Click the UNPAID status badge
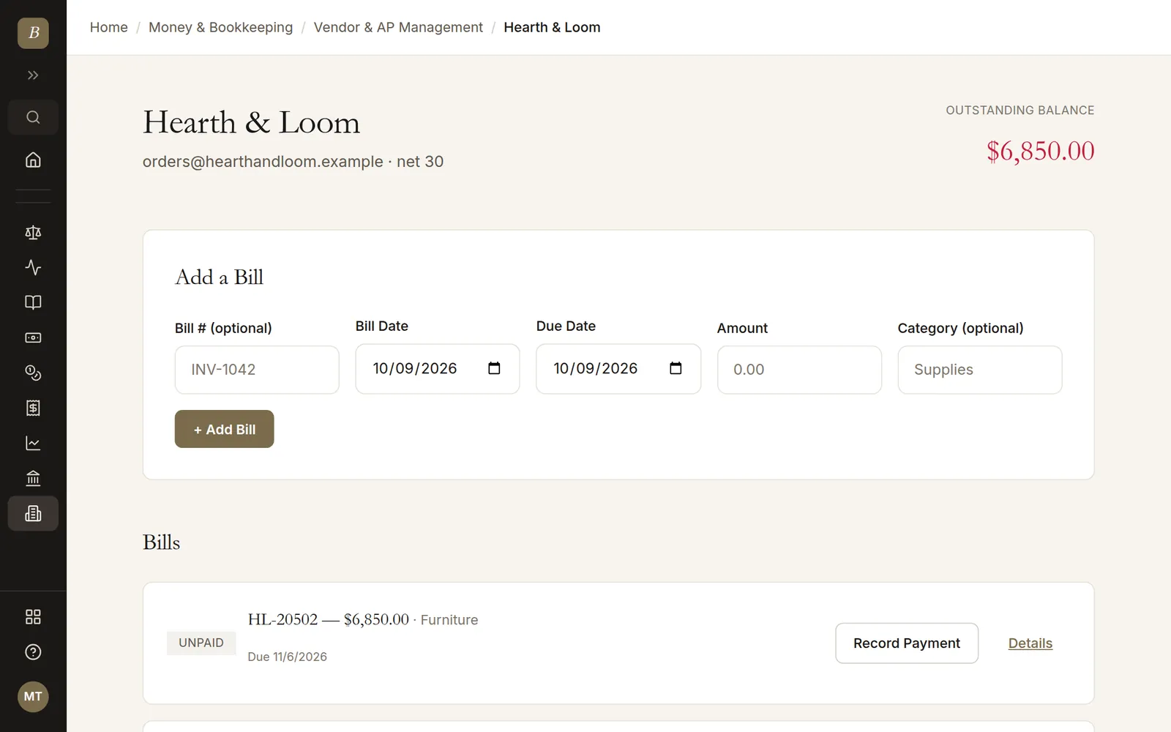Image resolution: width=1171 pixels, height=732 pixels. (x=201, y=643)
